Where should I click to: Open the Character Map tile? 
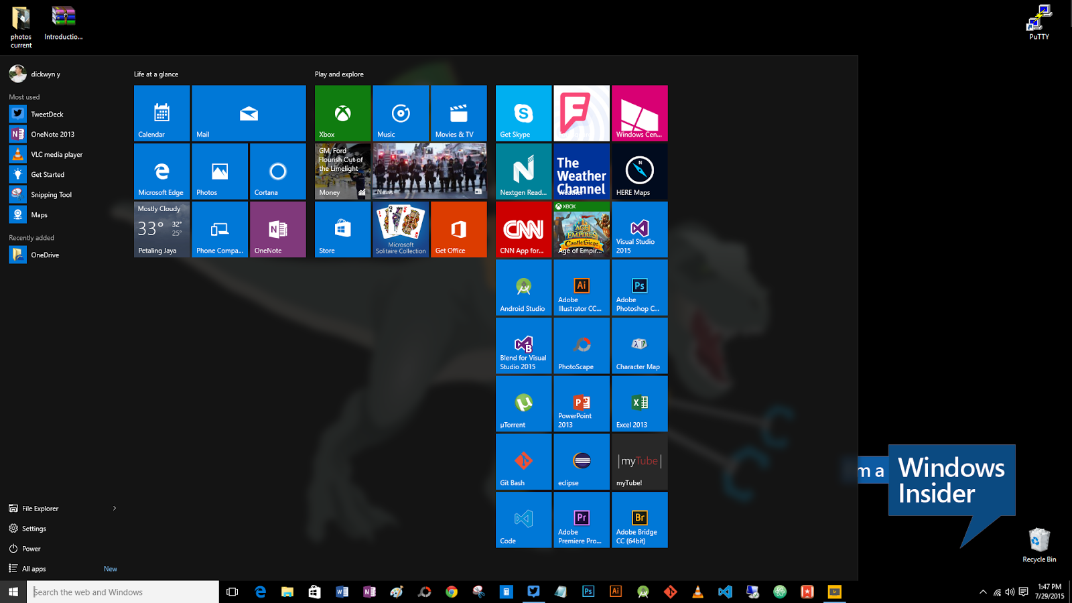(x=640, y=346)
